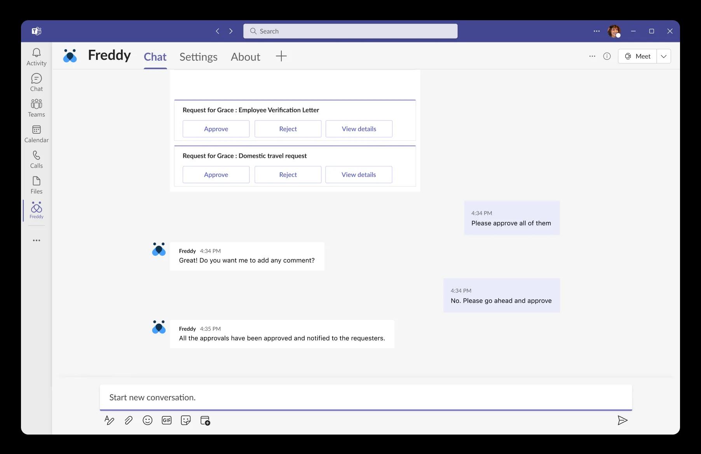
Task: Approve the Employee Verification Letter request
Action: 216,129
